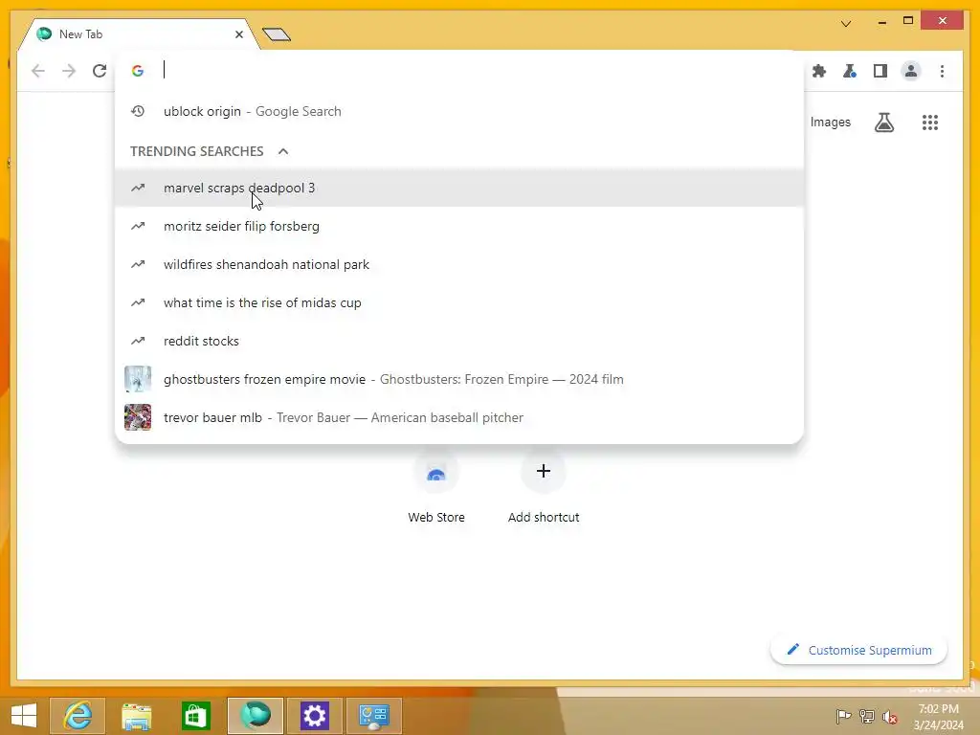Open a new tab with tab button
The width and height of the screenshot is (980, 735).
[x=277, y=34]
